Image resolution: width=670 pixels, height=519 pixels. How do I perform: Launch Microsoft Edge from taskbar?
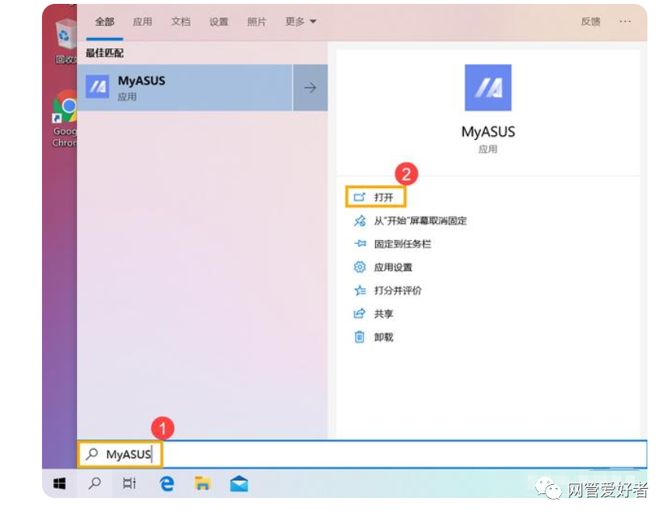(x=167, y=483)
